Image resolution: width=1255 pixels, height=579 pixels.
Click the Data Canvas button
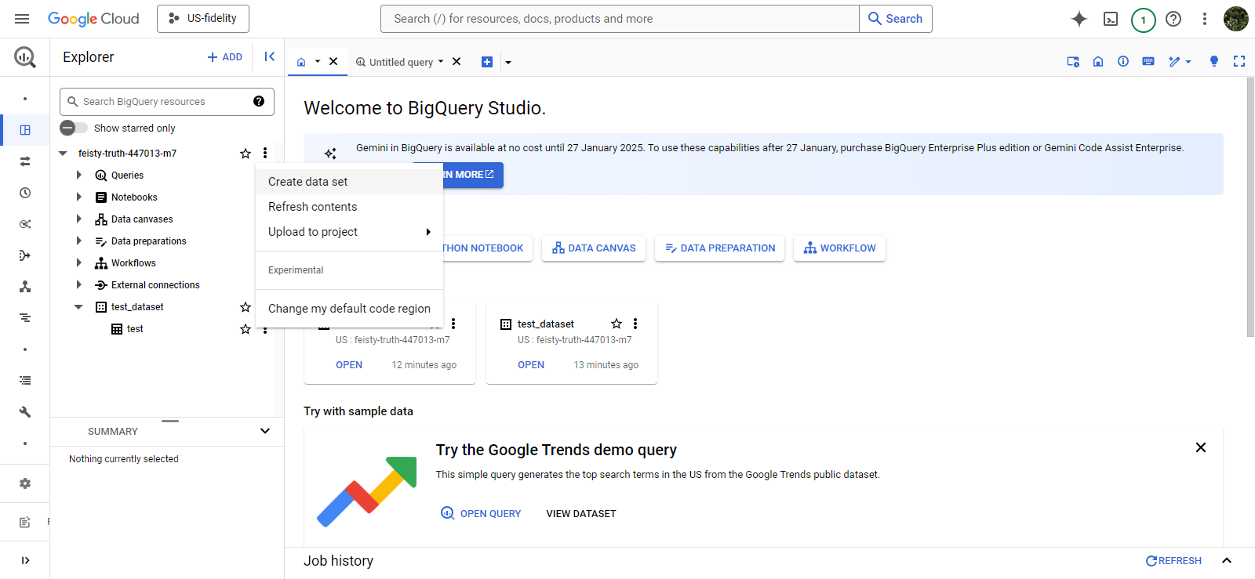(594, 248)
